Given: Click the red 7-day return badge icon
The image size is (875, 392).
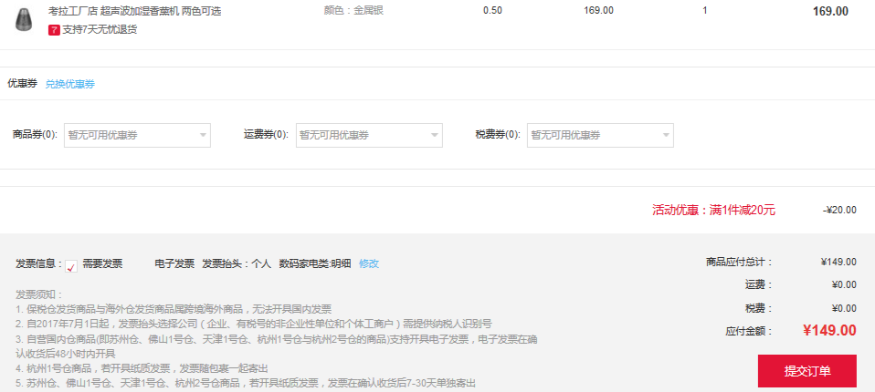Looking at the screenshot, I should (54, 29).
